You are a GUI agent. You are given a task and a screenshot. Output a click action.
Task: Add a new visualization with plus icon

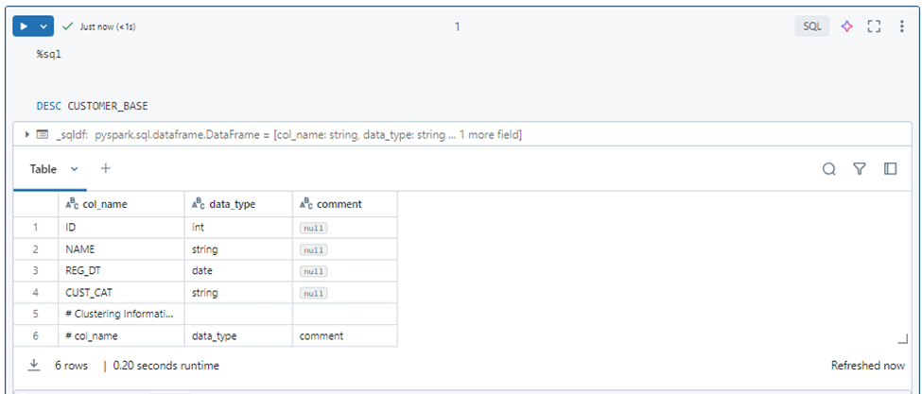point(105,168)
